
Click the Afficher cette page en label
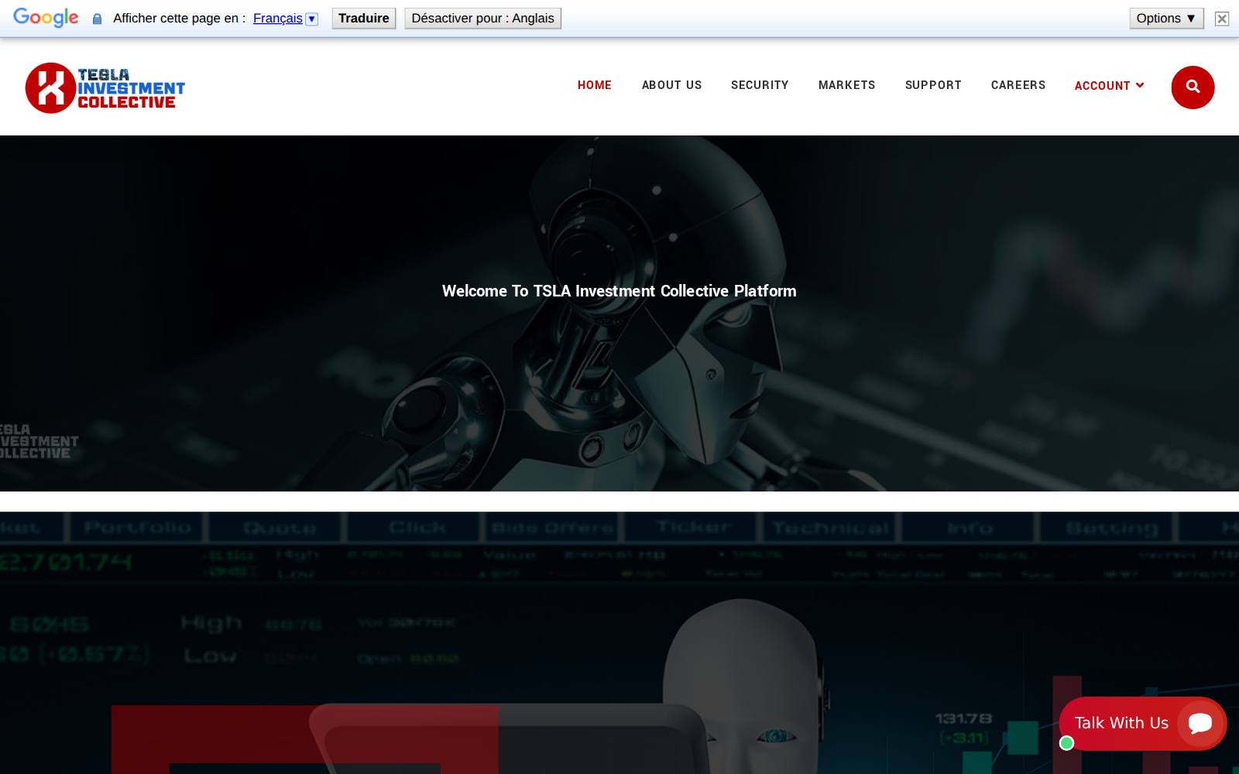(x=179, y=19)
